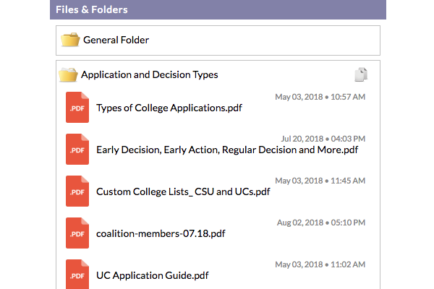Open Custom College Lists_ CSU and UCs.pdf
The height and width of the screenshot is (289, 434).
pyautogui.click(x=183, y=191)
